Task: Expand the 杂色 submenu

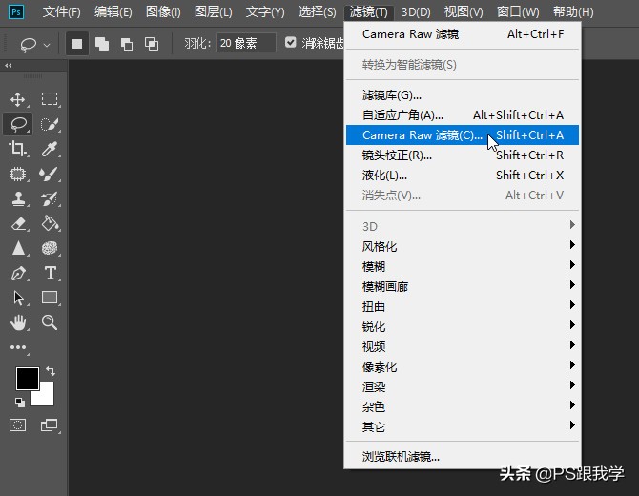Action: tap(463, 406)
